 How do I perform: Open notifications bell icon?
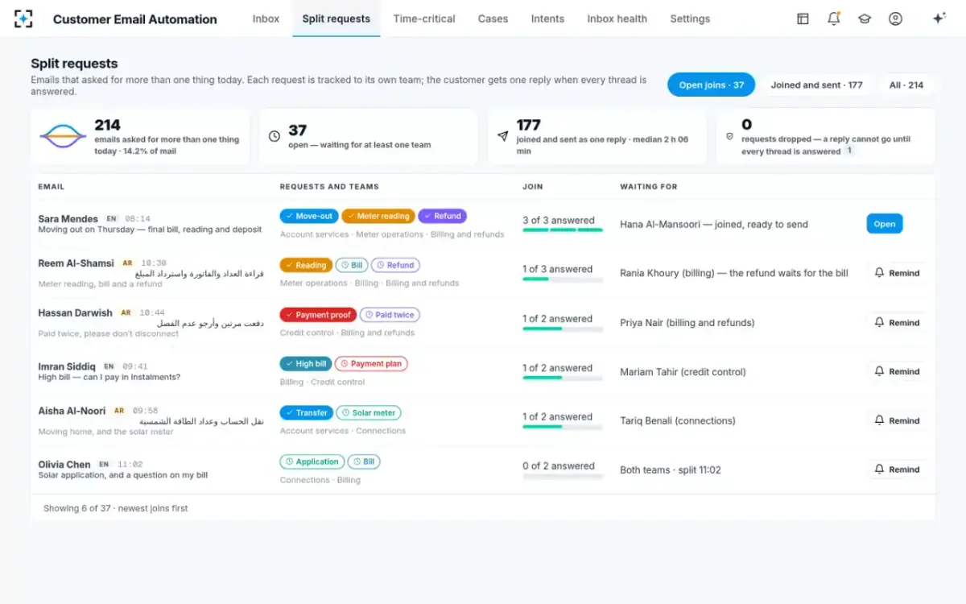point(834,19)
